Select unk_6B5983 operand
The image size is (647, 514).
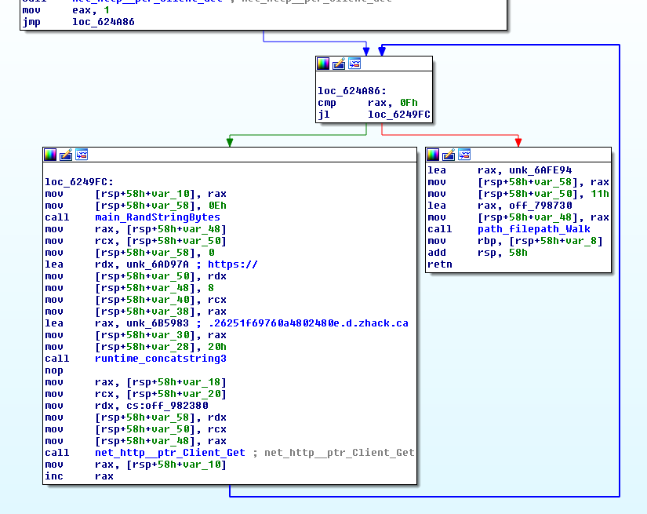click(x=157, y=323)
